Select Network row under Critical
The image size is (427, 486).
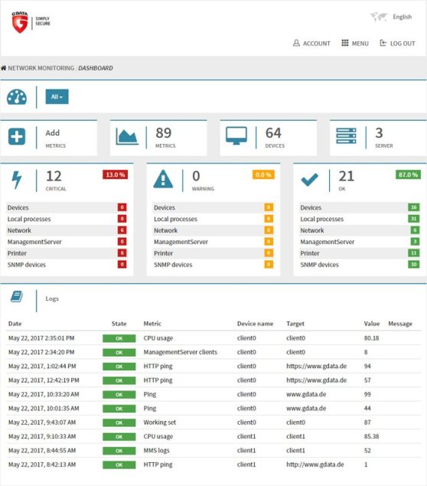pyautogui.click(x=67, y=230)
